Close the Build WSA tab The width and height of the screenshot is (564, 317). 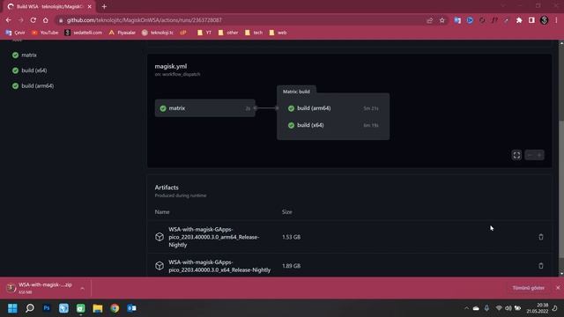click(90, 6)
